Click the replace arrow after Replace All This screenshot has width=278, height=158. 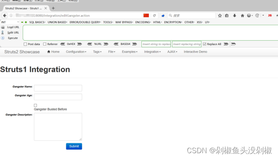[x=226, y=44]
